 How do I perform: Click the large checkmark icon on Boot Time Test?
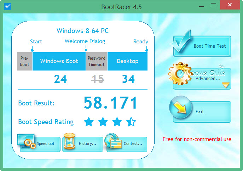point(181,41)
